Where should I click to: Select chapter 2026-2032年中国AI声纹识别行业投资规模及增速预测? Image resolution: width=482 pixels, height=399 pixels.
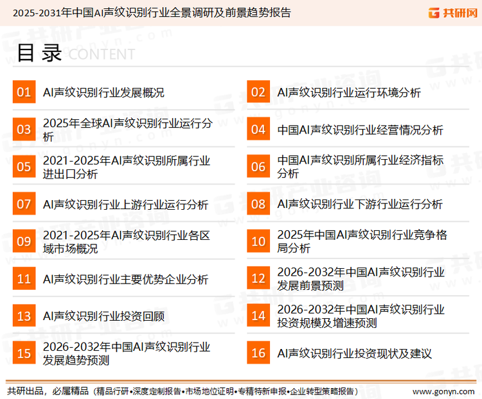(x=361, y=316)
